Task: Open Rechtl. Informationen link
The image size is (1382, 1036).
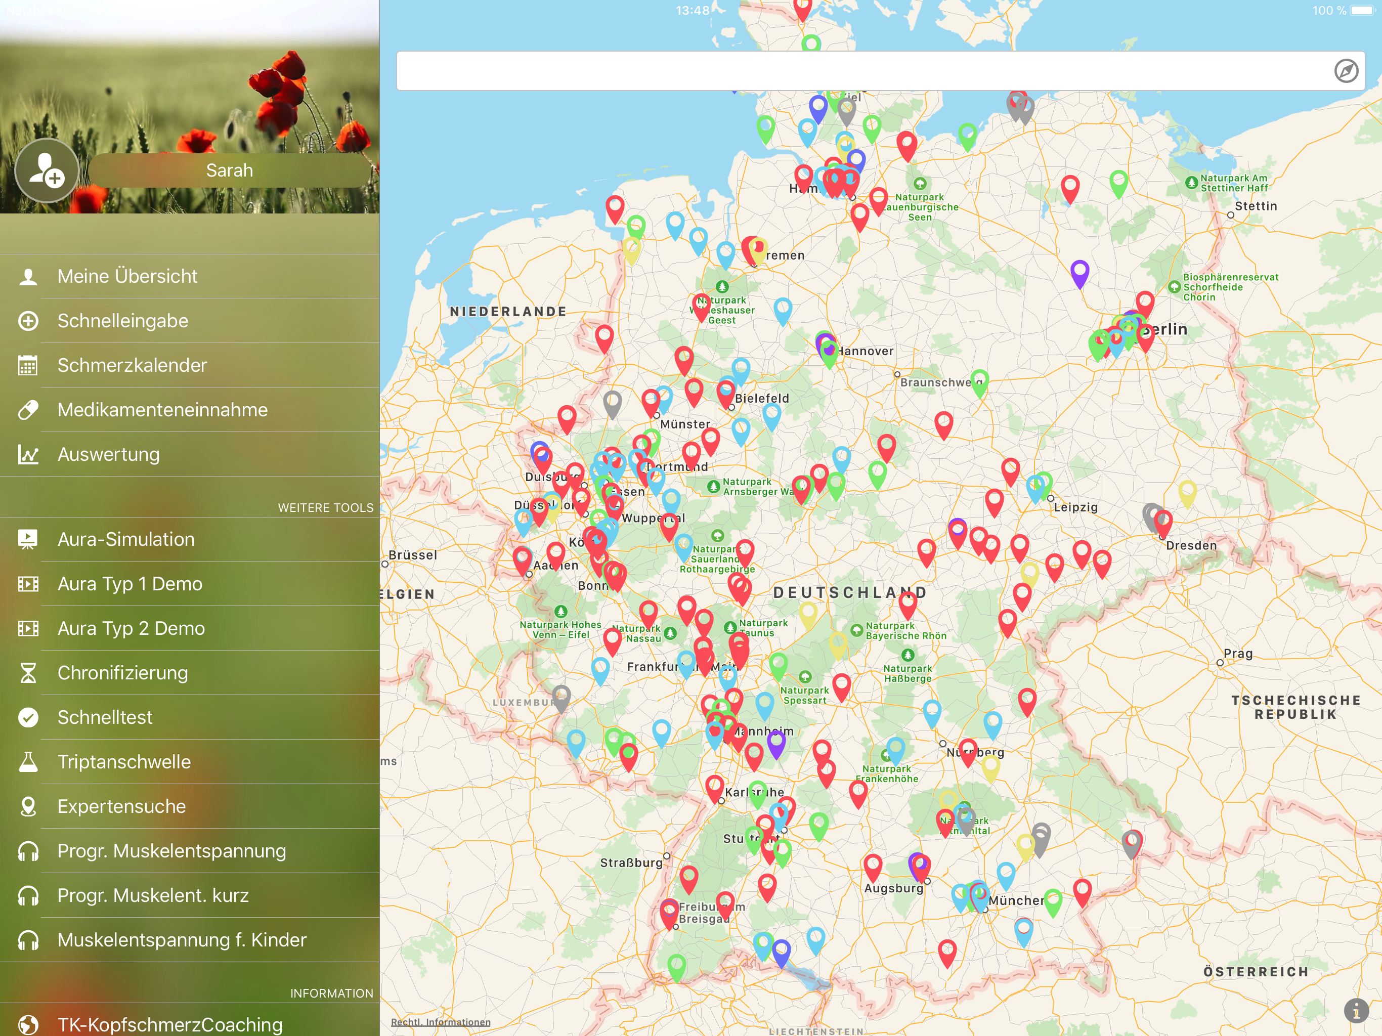Action: (x=441, y=1022)
